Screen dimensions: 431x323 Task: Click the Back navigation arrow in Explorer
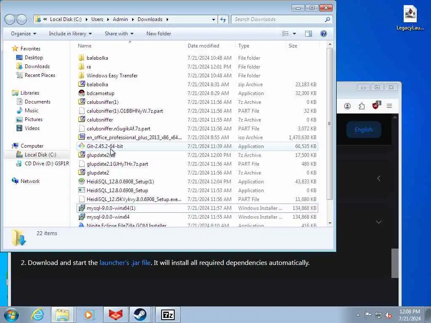click(10, 19)
